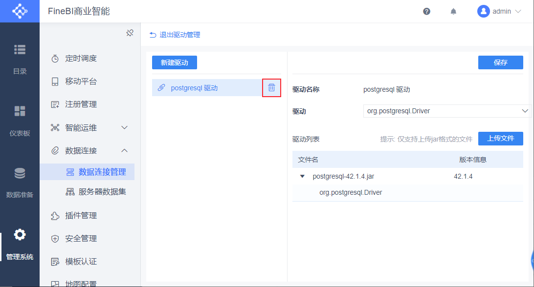Toggle the pin icon on side menu
The image size is (534, 287).
pos(130,33)
